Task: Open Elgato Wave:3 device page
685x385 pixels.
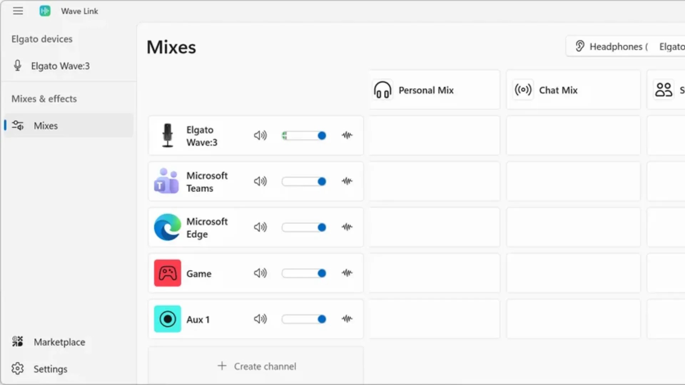Action: click(x=60, y=66)
